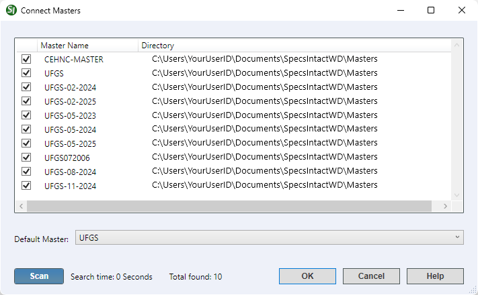Toggle the UFGS master checkbox
Viewport: 478px width, 295px height.
point(26,73)
